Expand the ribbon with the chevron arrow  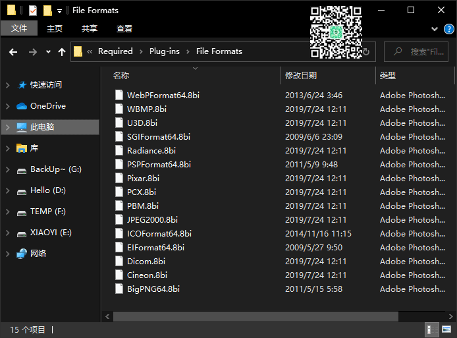(434, 28)
